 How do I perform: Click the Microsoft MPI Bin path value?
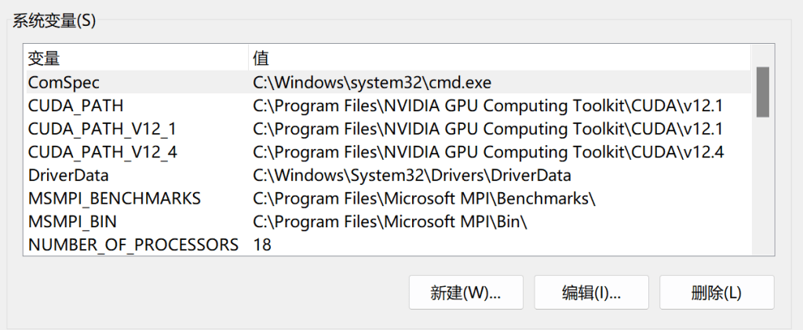[x=390, y=223]
